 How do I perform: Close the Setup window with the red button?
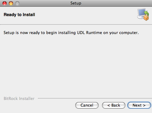(x=5, y=3)
